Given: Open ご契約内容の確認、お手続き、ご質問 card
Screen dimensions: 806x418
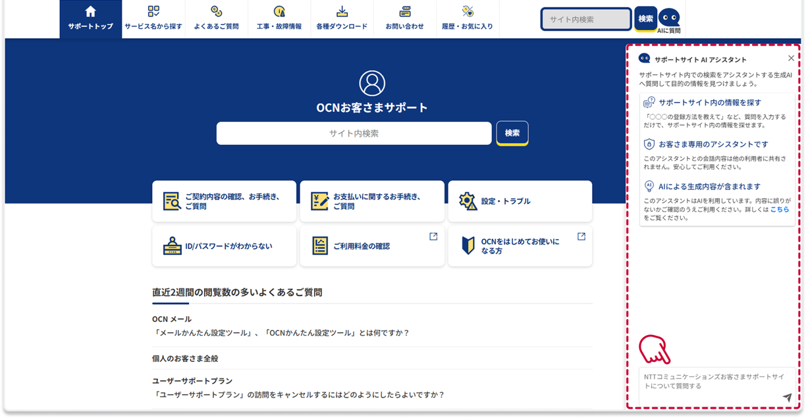Looking at the screenshot, I should point(224,201).
